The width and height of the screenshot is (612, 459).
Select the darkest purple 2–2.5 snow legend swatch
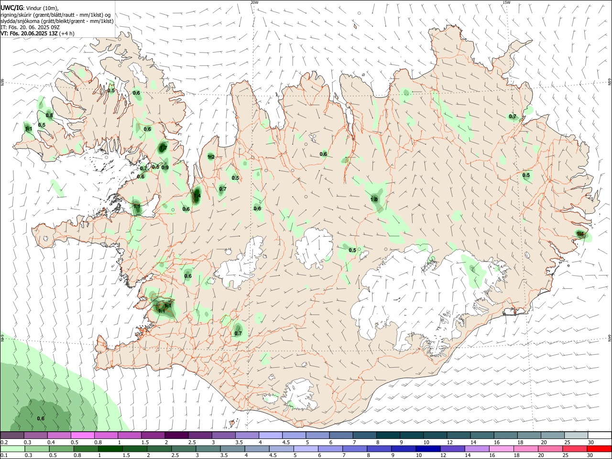(176, 435)
